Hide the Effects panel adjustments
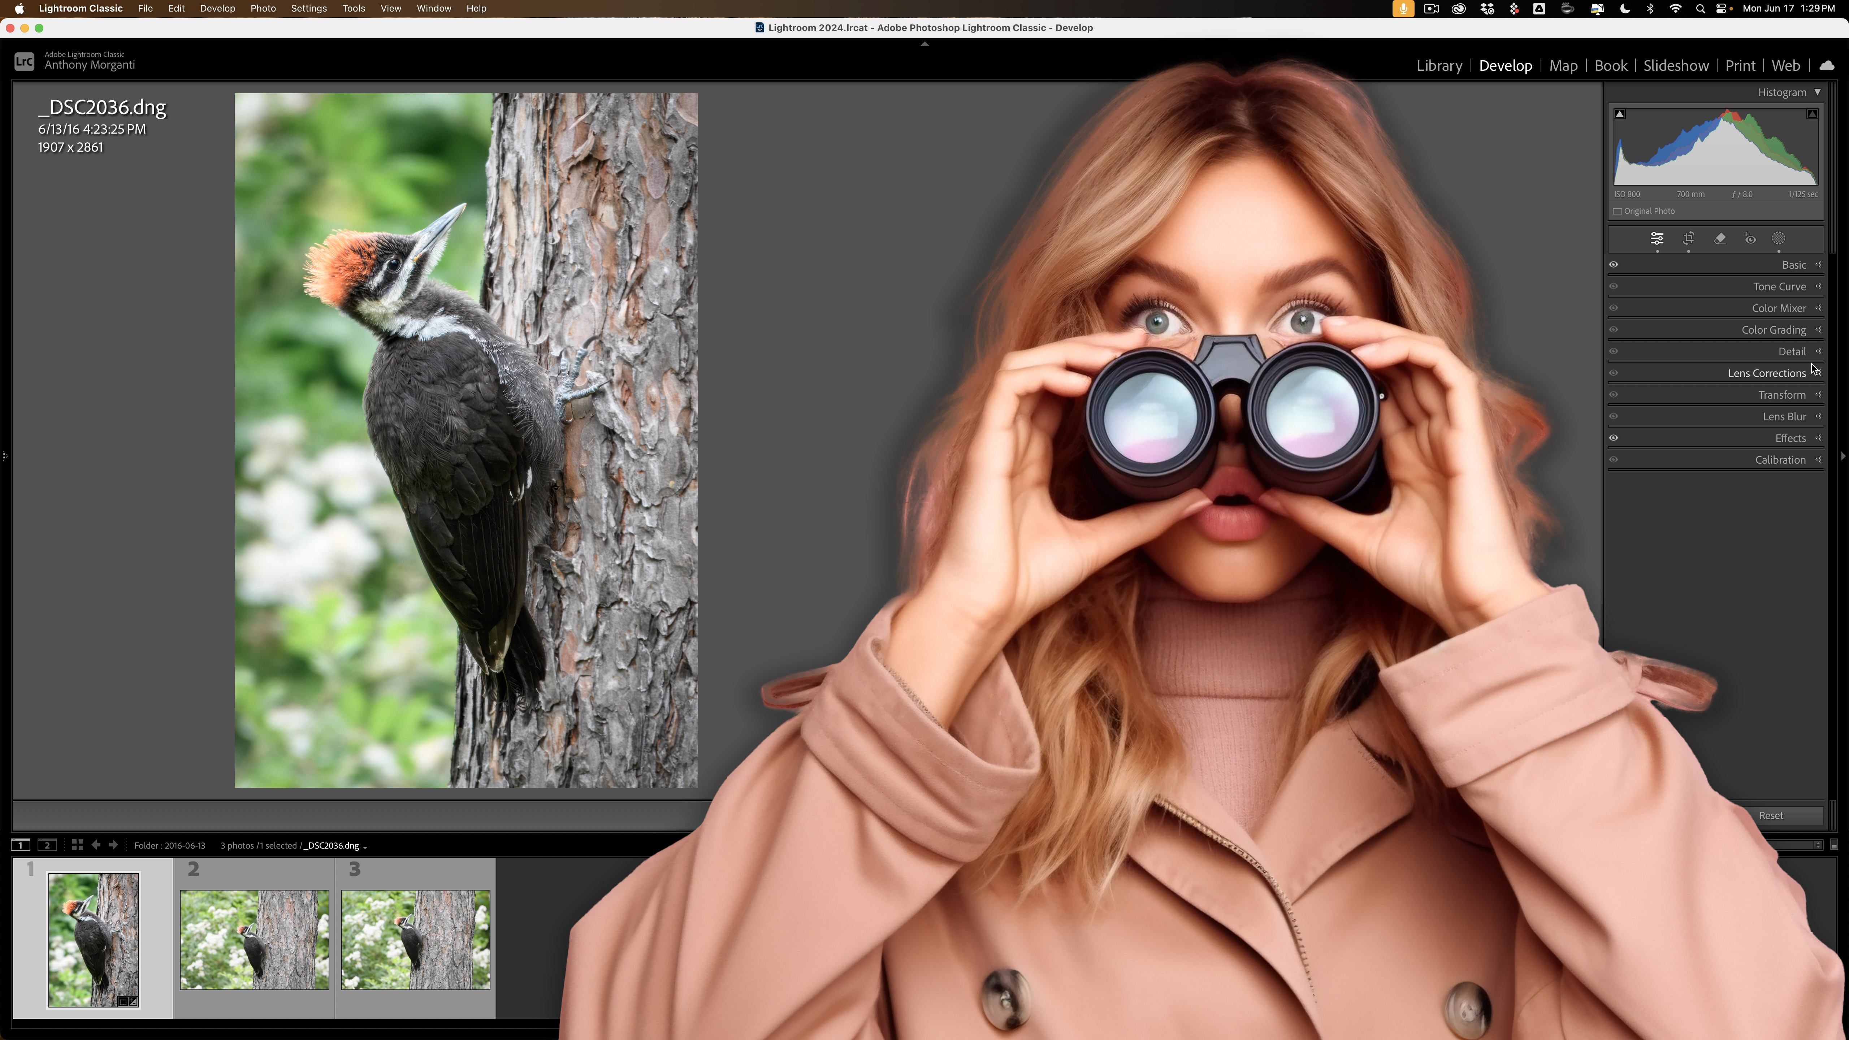 coord(1613,438)
